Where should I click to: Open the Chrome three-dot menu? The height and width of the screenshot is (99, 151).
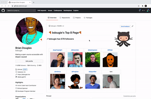tap(149, 6)
